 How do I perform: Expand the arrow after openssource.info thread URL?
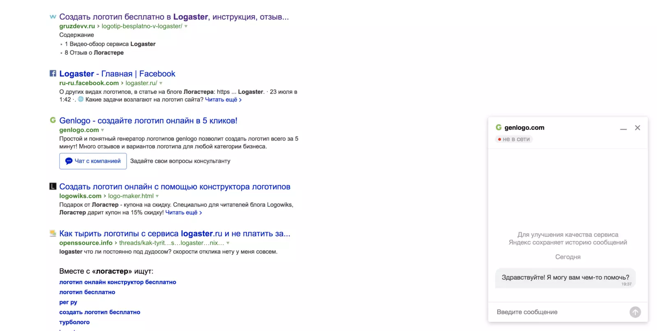(228, 243)
